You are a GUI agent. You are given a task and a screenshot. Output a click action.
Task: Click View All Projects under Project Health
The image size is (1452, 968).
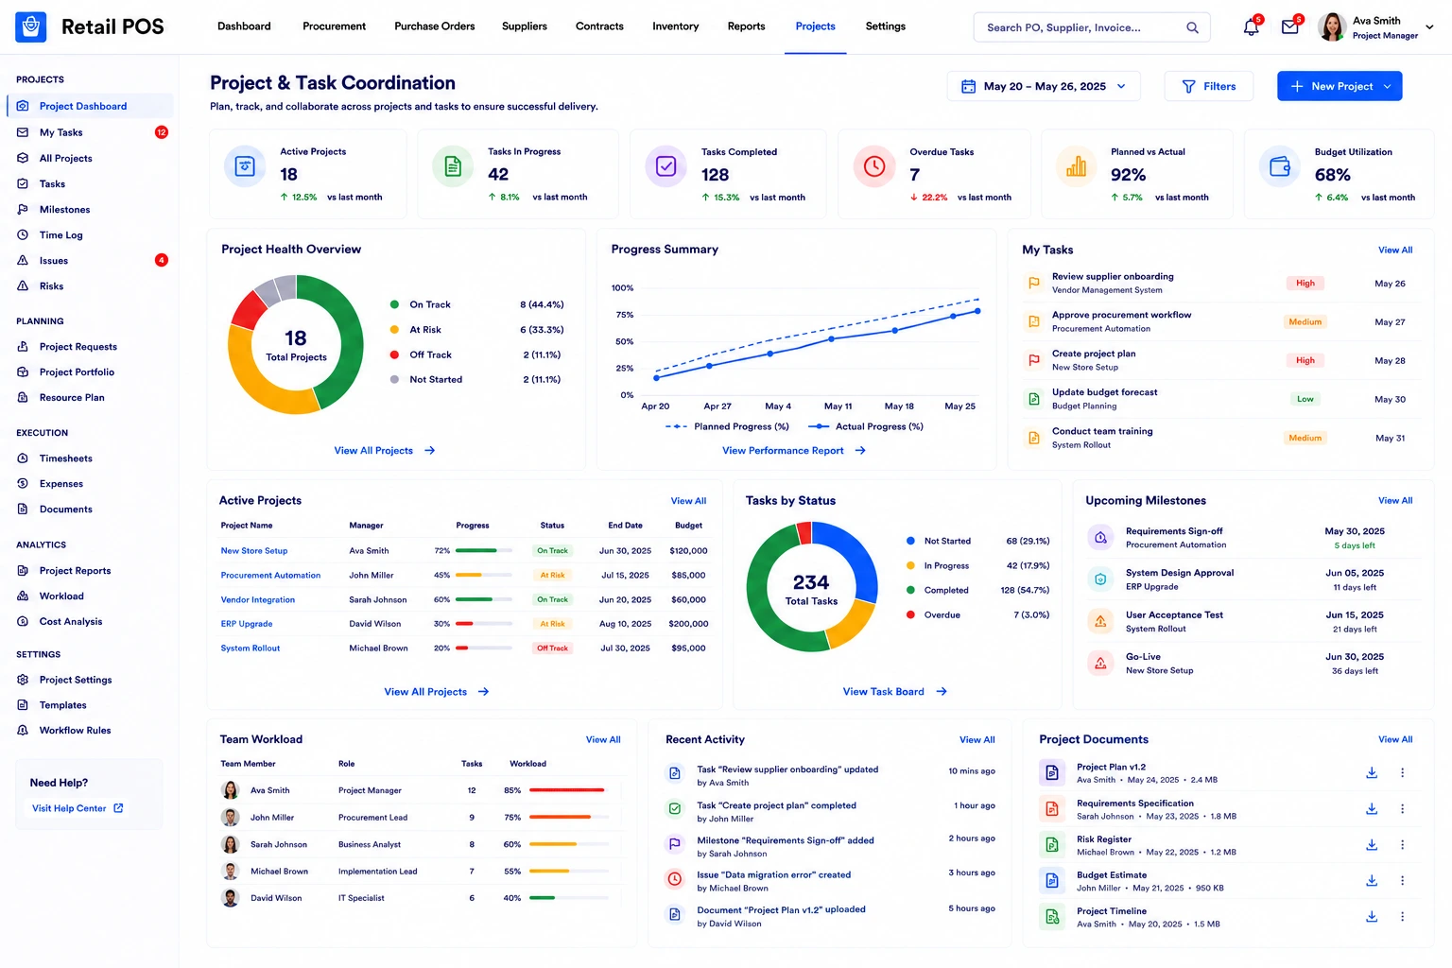(x=385, y=451)
